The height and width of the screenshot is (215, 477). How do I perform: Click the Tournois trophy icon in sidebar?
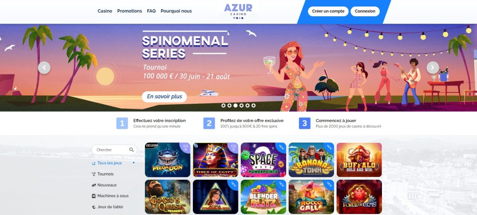[94, 174]
